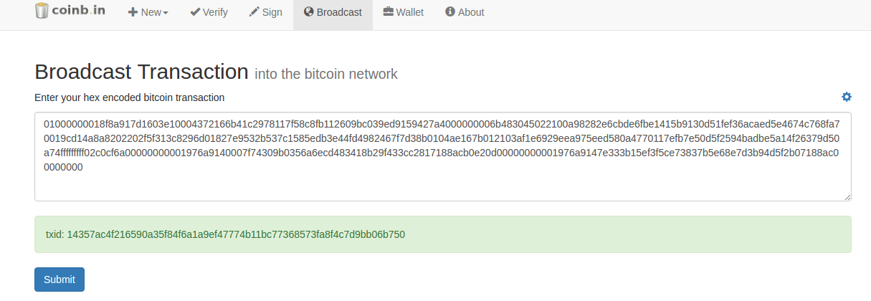Viewport: 871px width, 301px height.
Task: Click the Broadcast Transaction heading
Action: pyautogui.click(x=141, y=72)
